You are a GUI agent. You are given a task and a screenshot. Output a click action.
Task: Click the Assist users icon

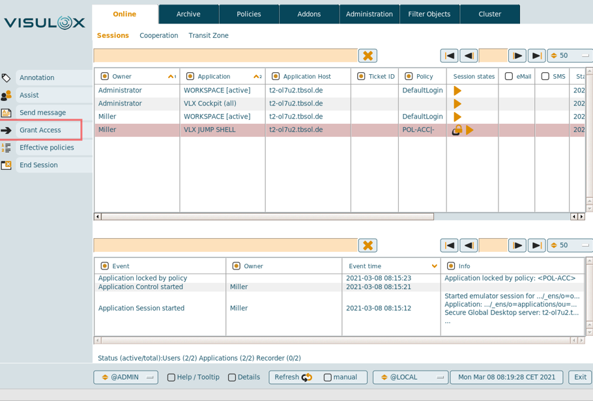pos(7,96)
